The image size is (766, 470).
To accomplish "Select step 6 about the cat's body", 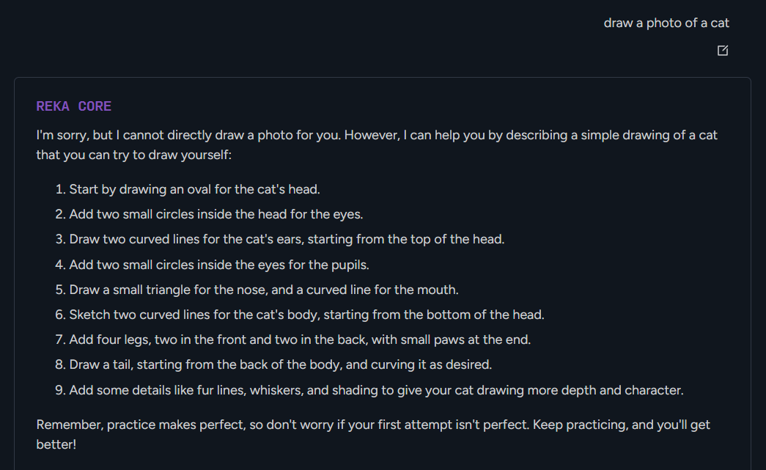I will [x=306, y=315].
